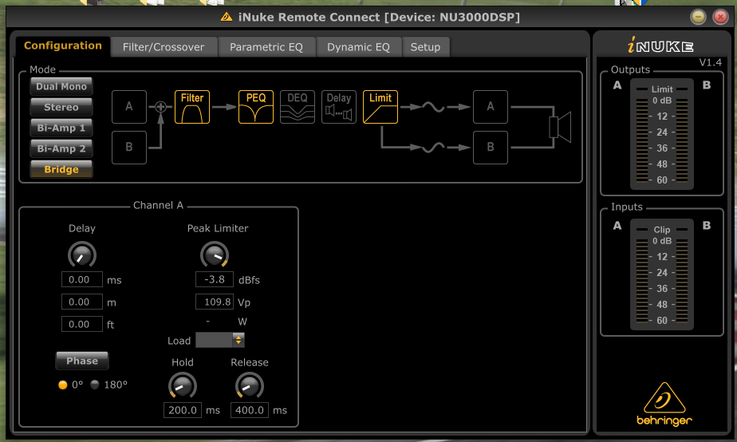The height and width of the screenshot is (442, 737).
Task: Open the Limit block in signal chain
Action: (x=380, y=107)
